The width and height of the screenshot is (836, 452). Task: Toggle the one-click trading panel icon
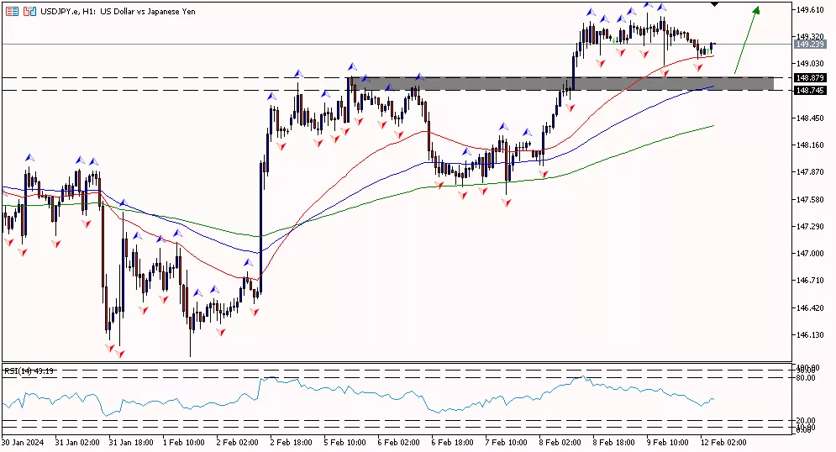(29, 11)
